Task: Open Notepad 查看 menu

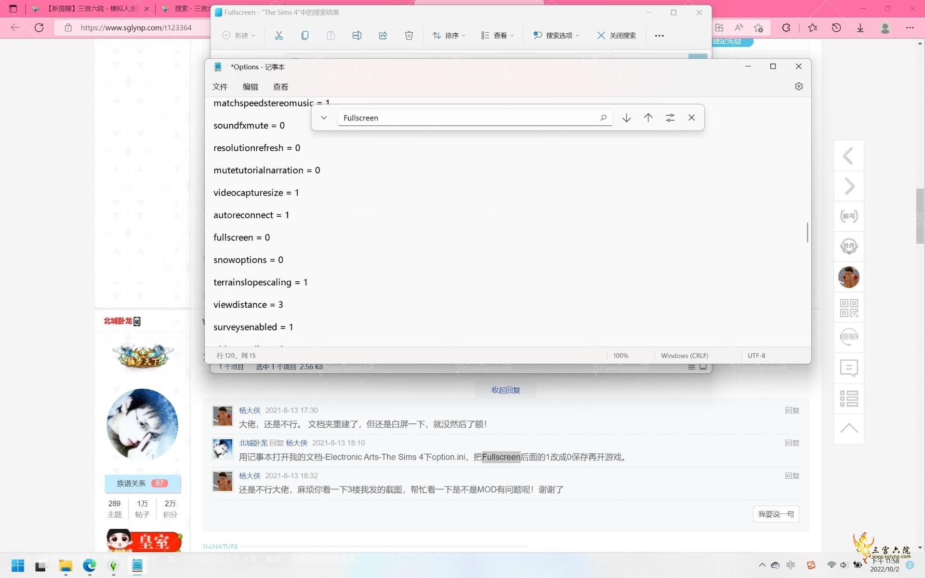Action: tap(280, 87)
